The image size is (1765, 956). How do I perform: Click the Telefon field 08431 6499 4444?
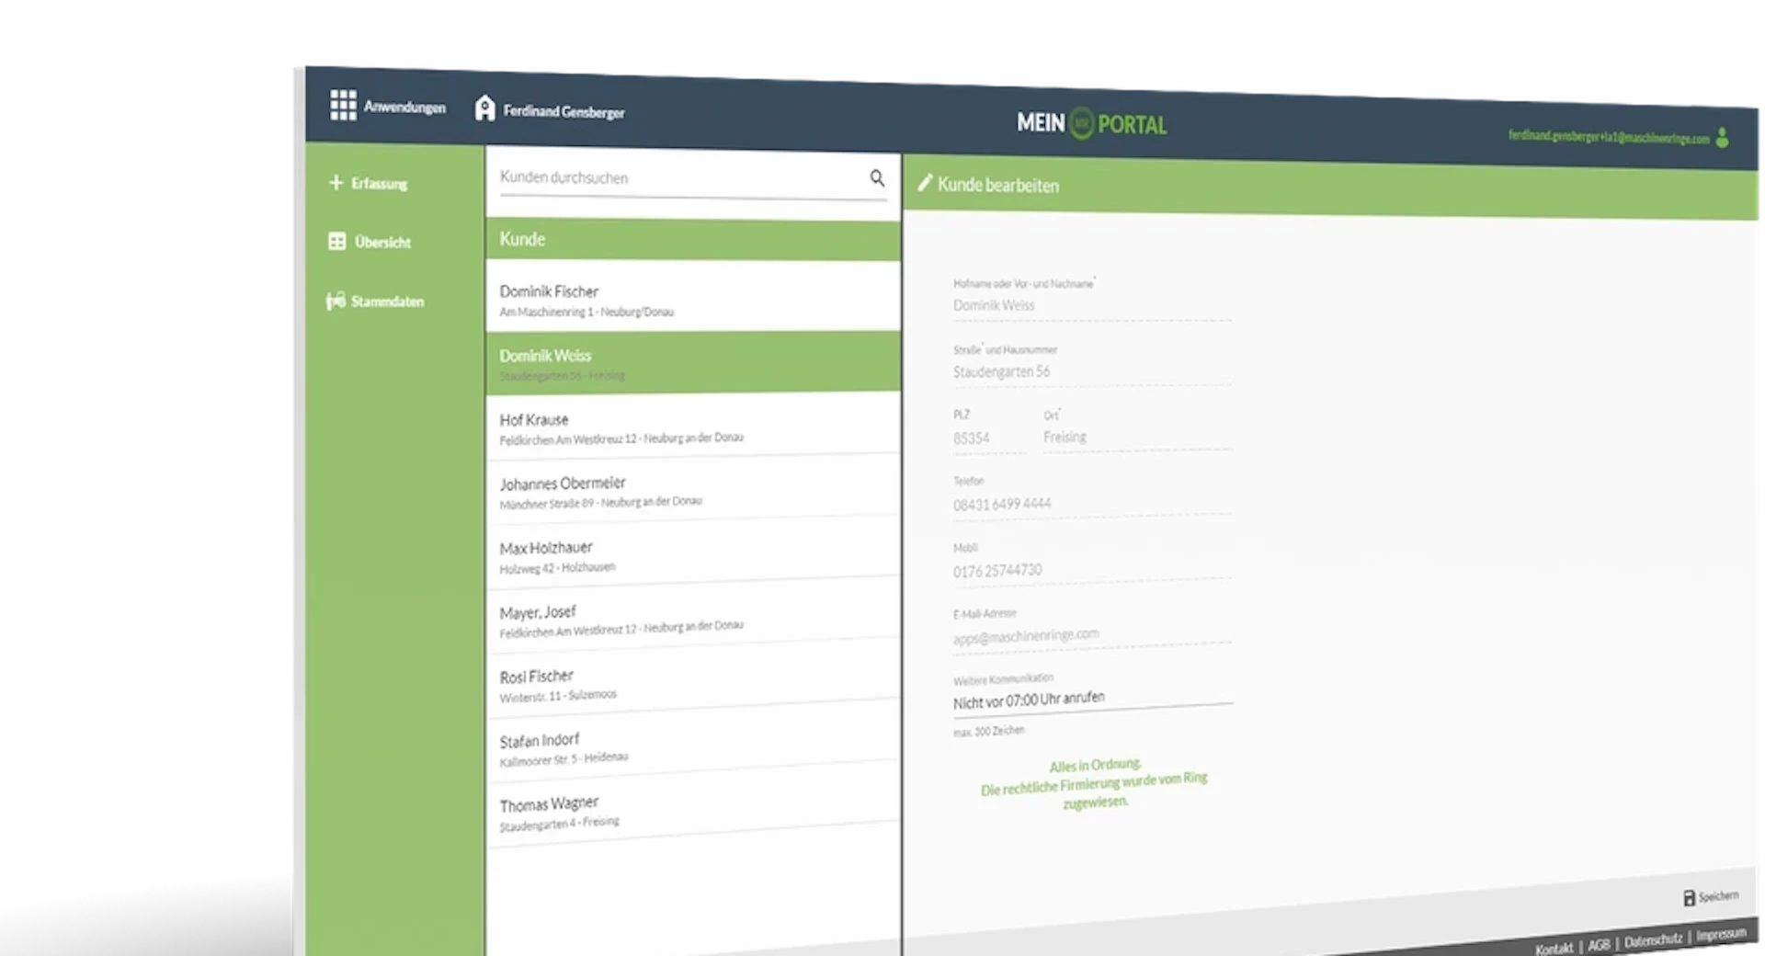click(x=1092, y=504)
